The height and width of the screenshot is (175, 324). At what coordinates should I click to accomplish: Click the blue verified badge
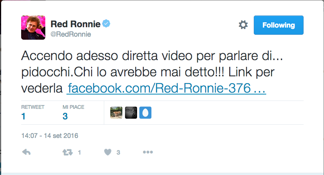tap(107, 24)
